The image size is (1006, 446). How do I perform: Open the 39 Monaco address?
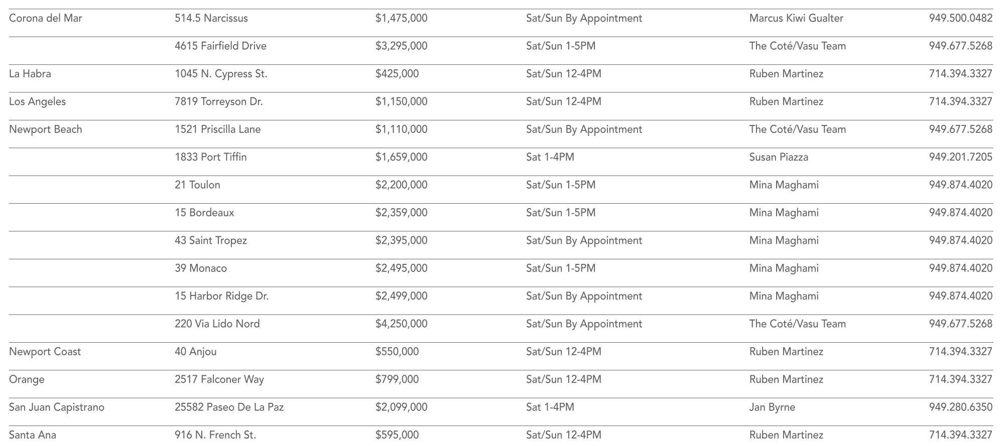point(200,268)
